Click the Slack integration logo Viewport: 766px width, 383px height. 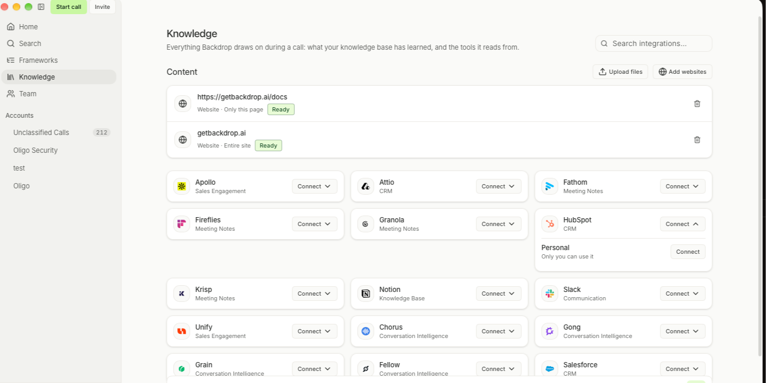(x=550, y=294)
